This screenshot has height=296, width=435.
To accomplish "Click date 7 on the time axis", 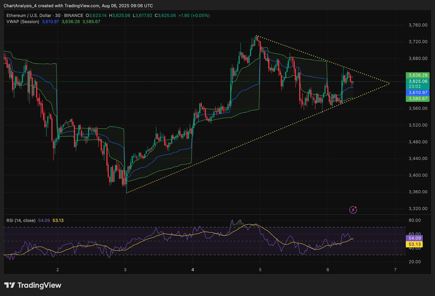I will [395, 270].
